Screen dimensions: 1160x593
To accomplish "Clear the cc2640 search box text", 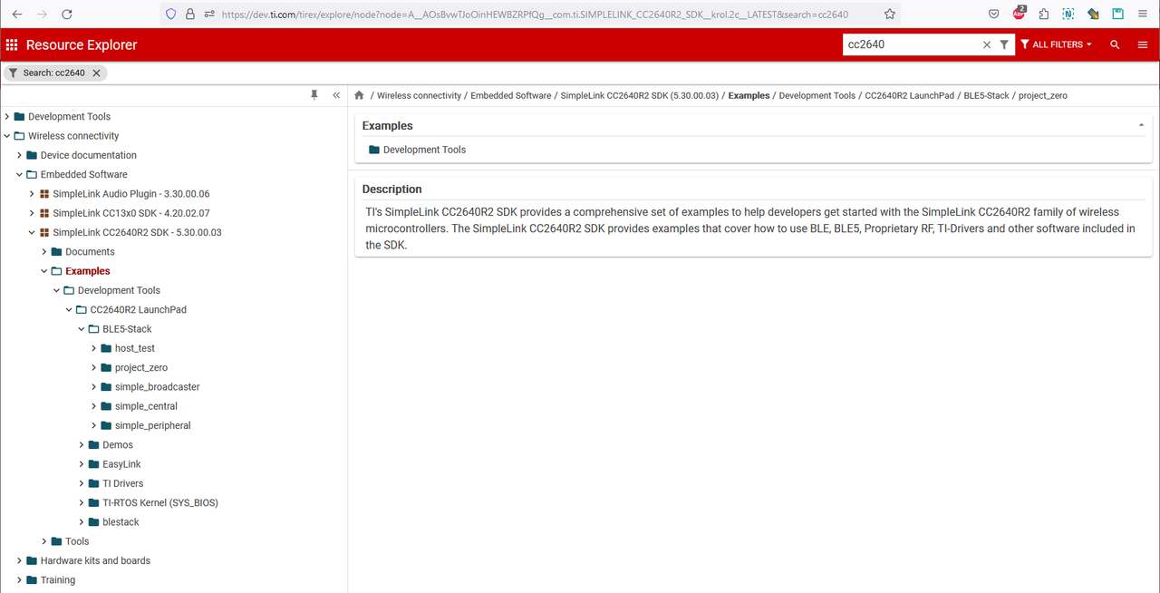I will click(987, 44).
